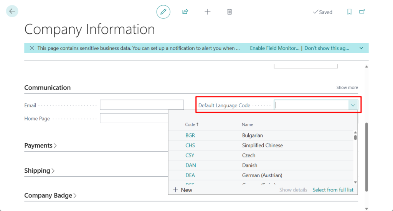Click the share icon in toolbar
393x211 pixels.
click(x=185, y=12)
